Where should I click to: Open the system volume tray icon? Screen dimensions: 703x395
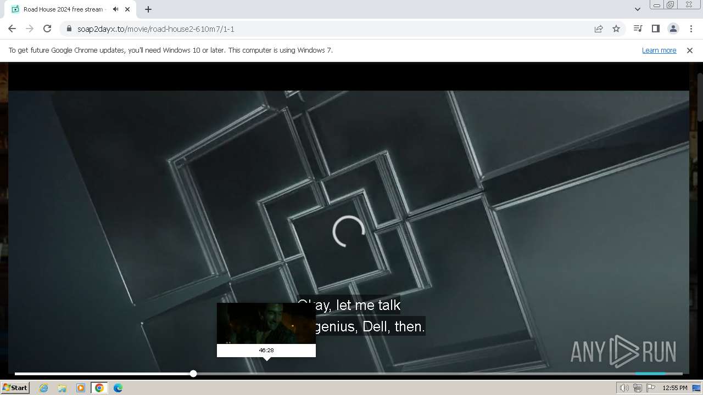tap(624, 388)
